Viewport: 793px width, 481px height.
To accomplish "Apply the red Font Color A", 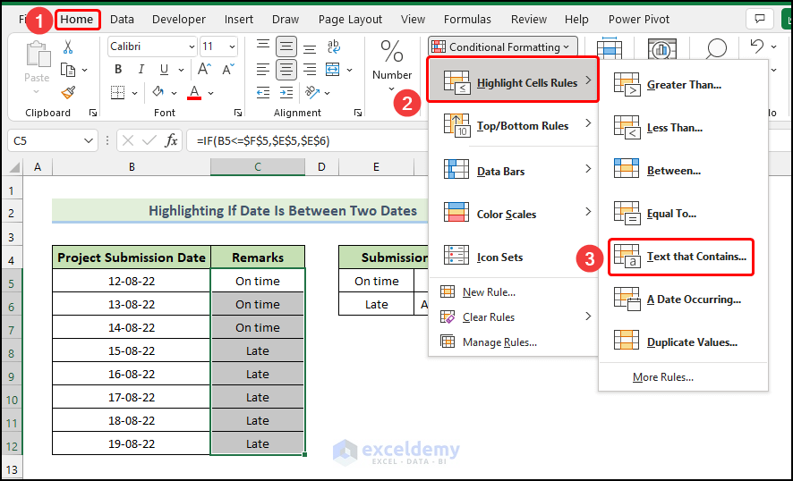I will coord(195,92).
